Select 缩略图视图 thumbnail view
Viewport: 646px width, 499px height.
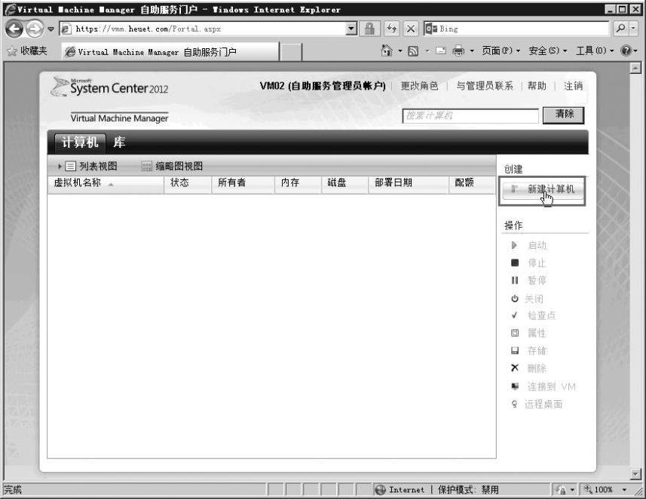172,166
